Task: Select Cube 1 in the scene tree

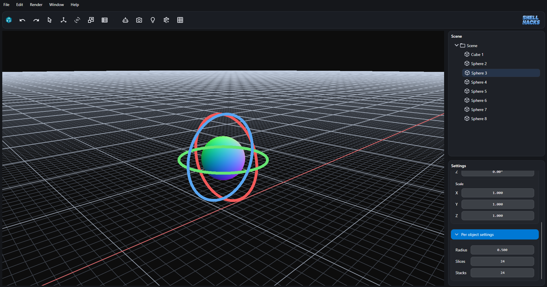Action: click(x=477, y=54)
